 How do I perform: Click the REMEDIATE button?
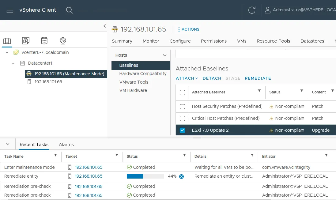pos(258,78)
